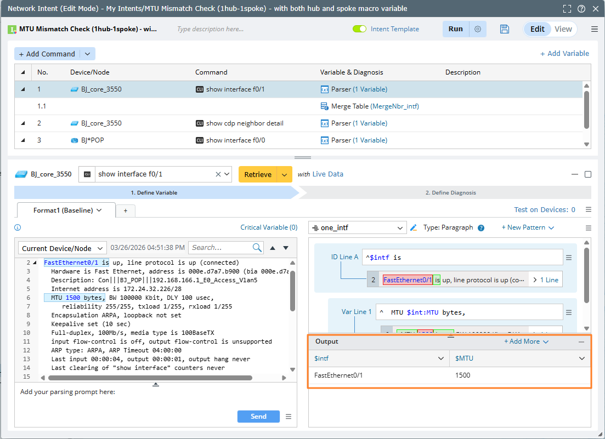Open the top-right hamburger menu

click(x=595, y=29)
